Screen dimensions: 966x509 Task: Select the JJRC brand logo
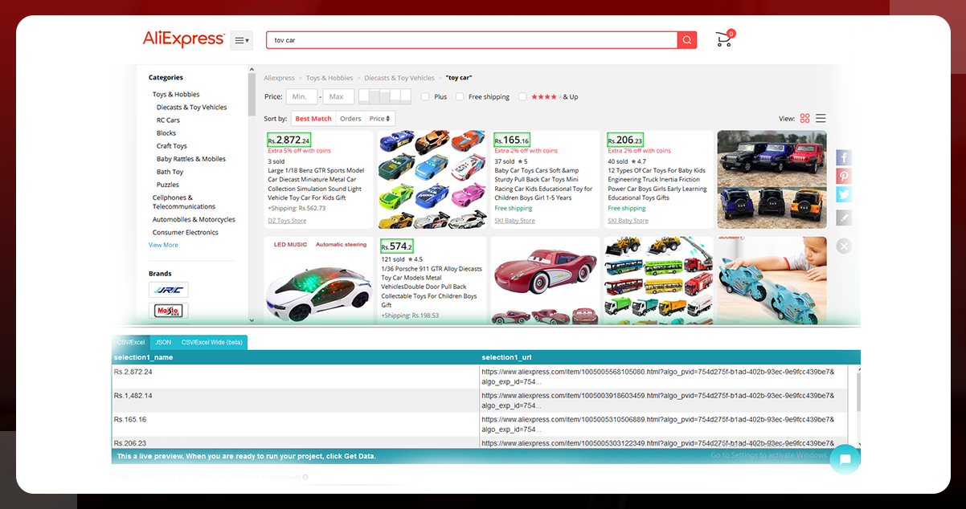pos(169,290)
